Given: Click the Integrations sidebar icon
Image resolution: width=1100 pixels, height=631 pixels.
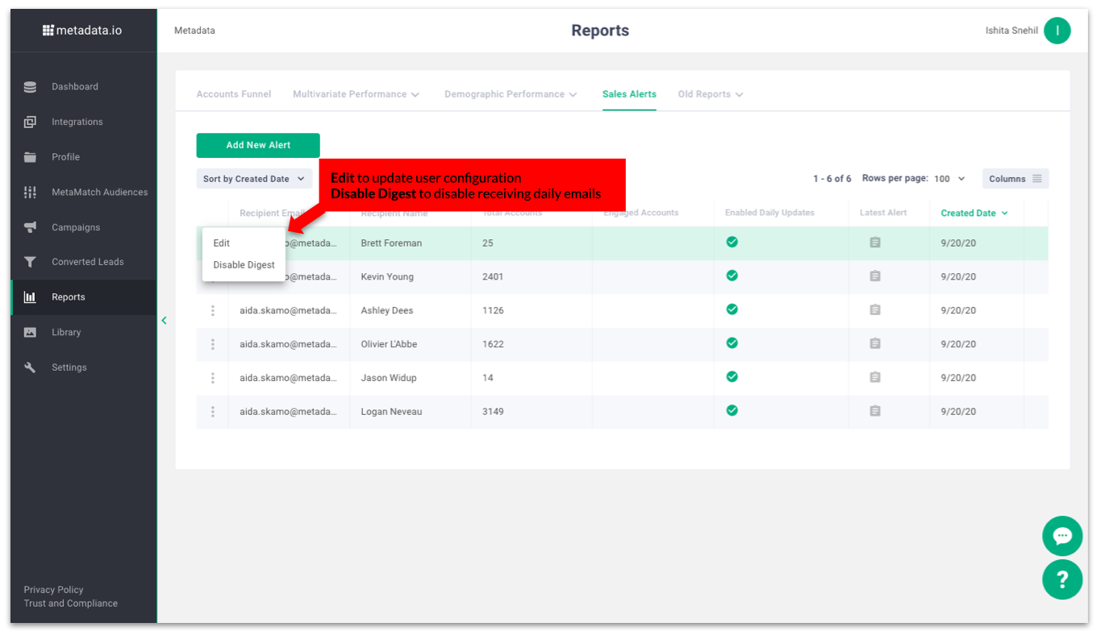Looking at the screenshot, I should click(x=30, y=122).
